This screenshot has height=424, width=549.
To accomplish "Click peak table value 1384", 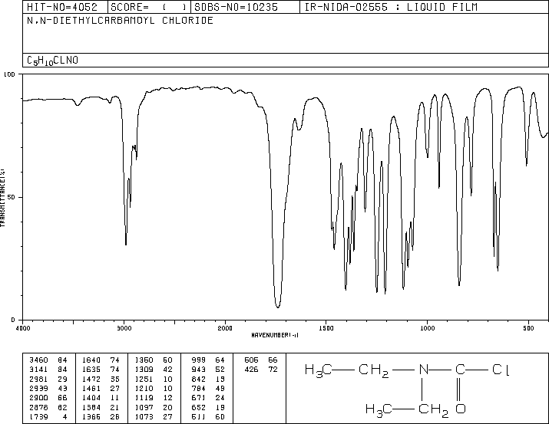I will [x=91, y=407].
